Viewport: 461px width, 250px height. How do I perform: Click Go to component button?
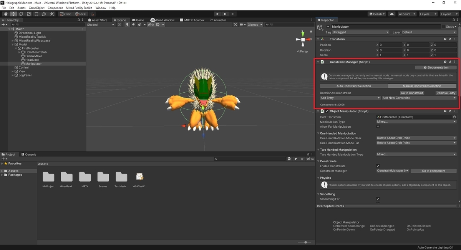(x=433, y=171)
